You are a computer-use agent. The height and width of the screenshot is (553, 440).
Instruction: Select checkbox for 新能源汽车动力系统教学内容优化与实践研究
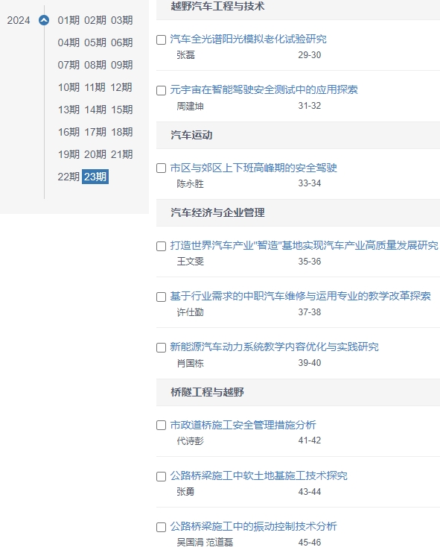click(161, 348)
